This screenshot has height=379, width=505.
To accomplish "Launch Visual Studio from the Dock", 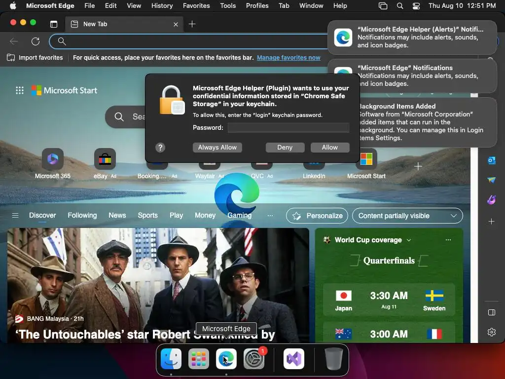I will (x=294, y=359).
